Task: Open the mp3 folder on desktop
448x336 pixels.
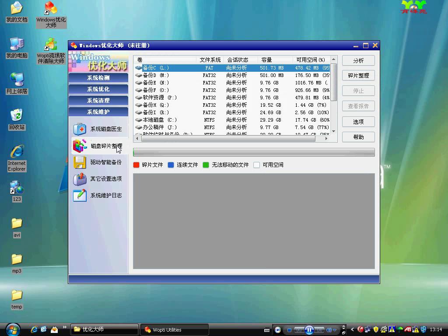Action: pos(17,263)
